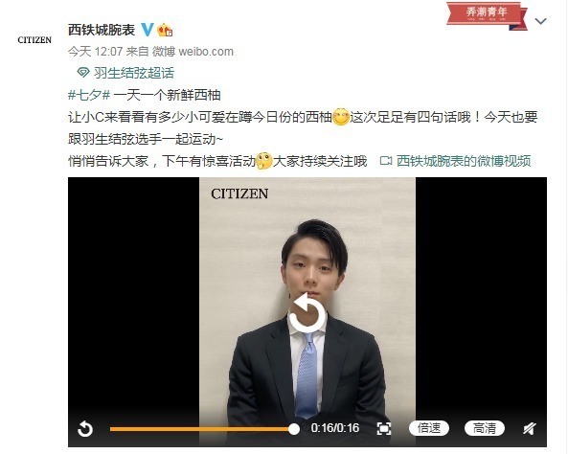Click the video icon before 西铁城腕表的微博视频
The width and height of the screenshot is (568, 454).
(386, 161)
